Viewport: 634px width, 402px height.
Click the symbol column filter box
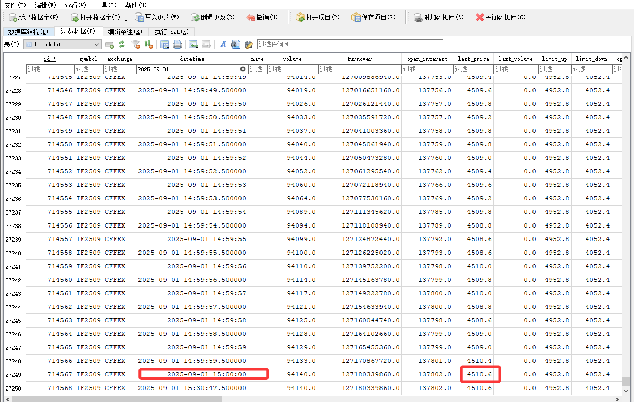(88, 69)
